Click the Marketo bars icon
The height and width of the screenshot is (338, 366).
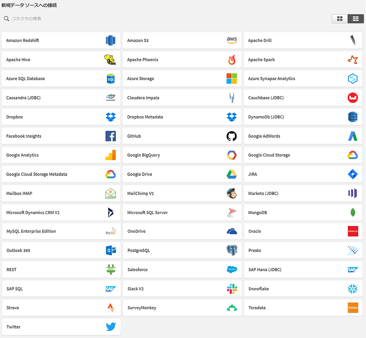[353, 193]
